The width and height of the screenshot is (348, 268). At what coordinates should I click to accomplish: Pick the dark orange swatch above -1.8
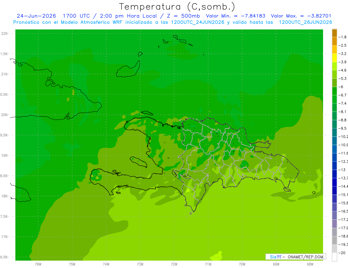coord(334,33)
